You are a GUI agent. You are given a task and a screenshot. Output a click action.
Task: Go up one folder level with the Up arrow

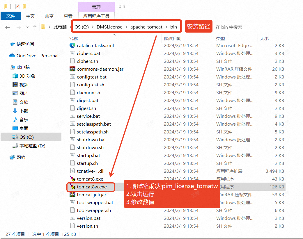click(35, 27)
